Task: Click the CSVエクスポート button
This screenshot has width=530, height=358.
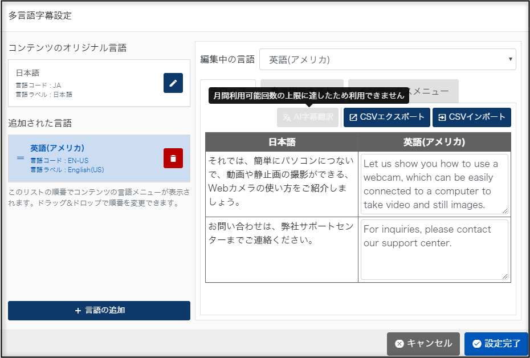Action: [x=386, y=117]
